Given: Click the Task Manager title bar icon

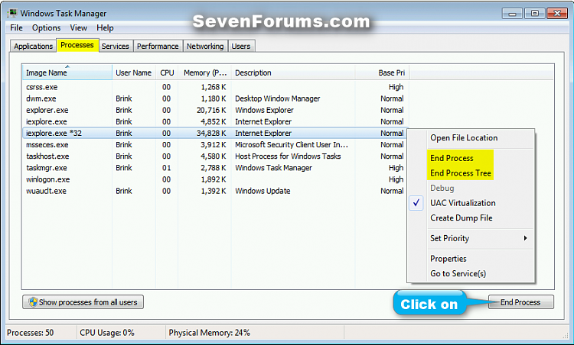Looking at the screenshot, I should click(x=11, y=13).
